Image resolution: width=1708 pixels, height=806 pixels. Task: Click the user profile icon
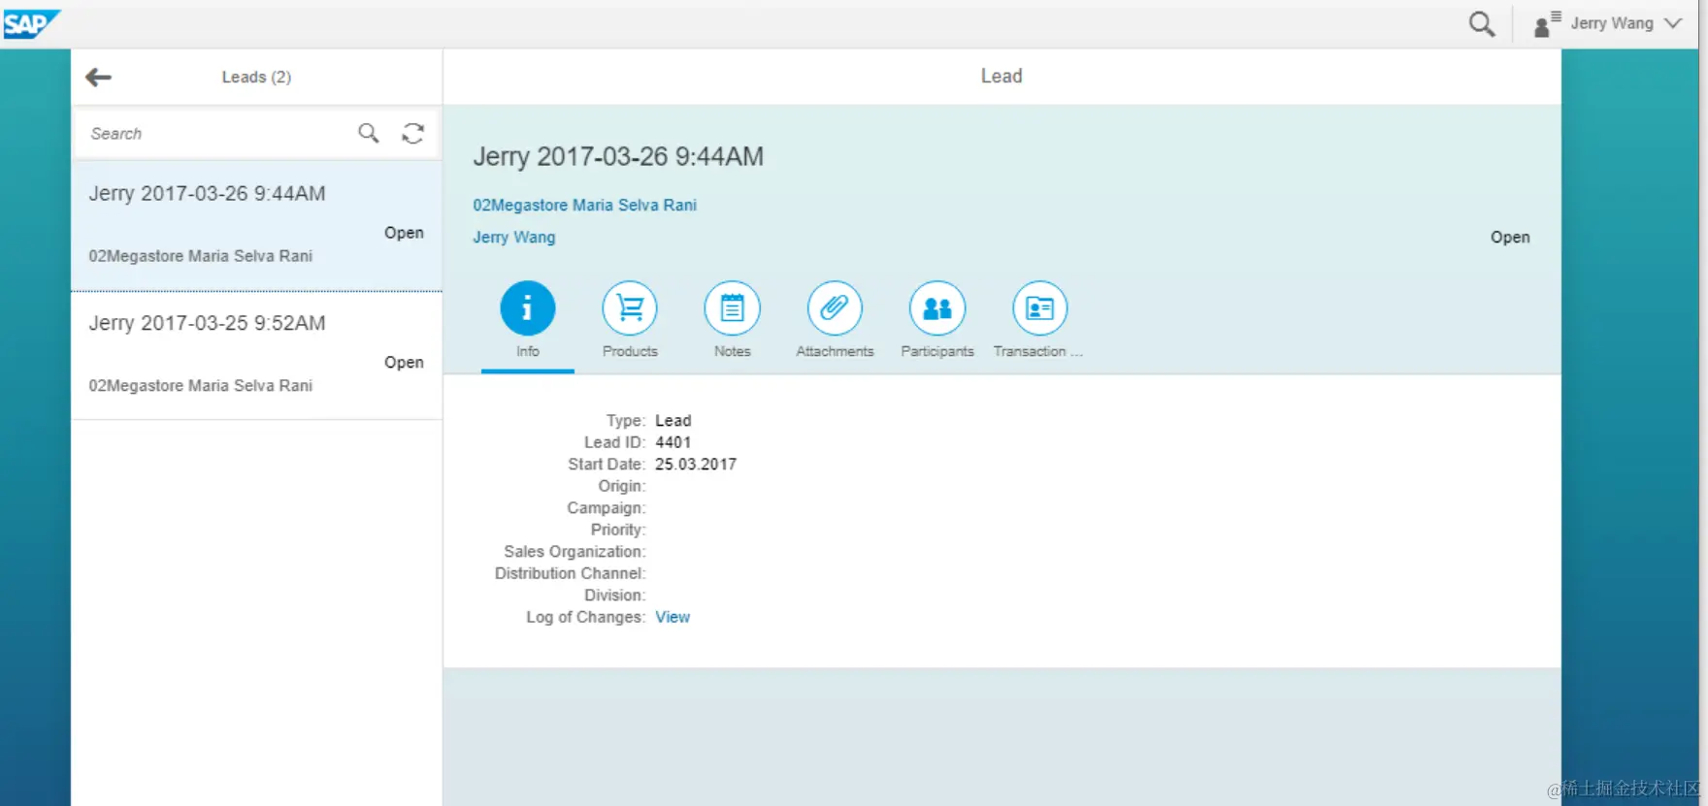pos(1546,24)
